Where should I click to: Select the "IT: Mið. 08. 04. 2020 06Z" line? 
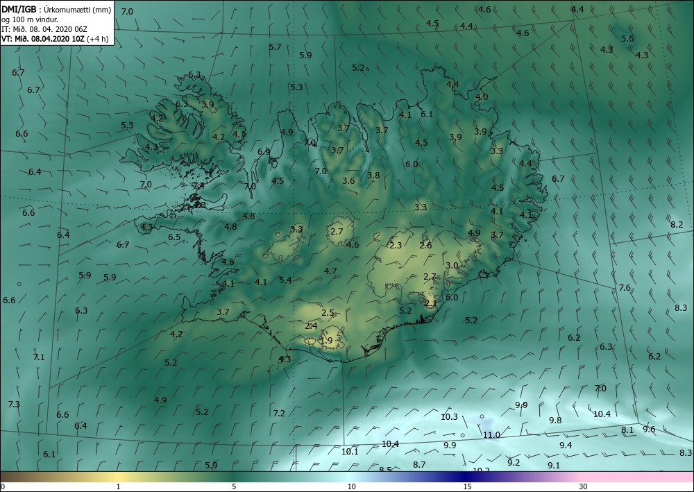44,29
